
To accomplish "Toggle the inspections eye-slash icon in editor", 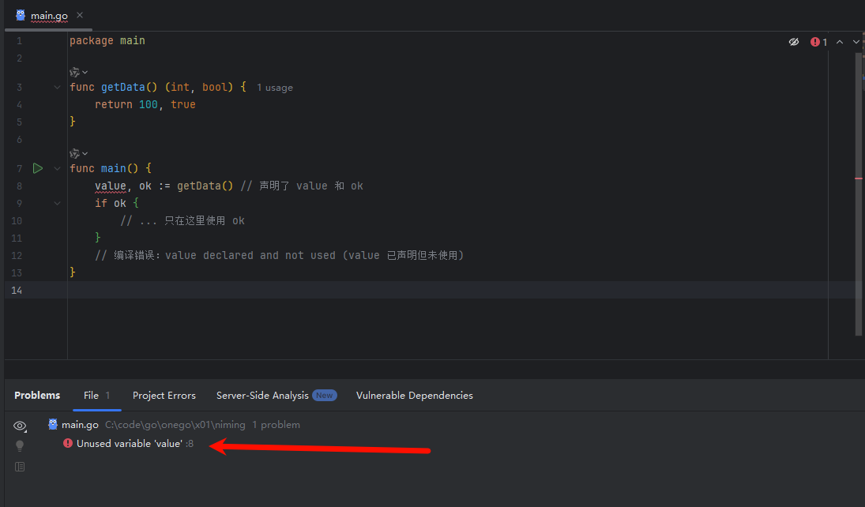I will [x=794, y=42].
